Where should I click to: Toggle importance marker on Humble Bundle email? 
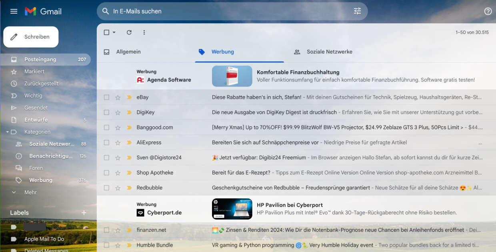tap(129, 245)
